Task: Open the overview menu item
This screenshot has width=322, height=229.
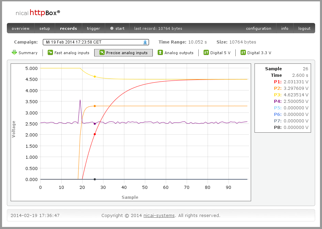Action: 21,28
